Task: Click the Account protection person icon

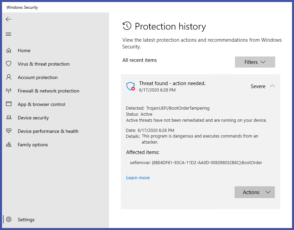Action: pos(9,77)
